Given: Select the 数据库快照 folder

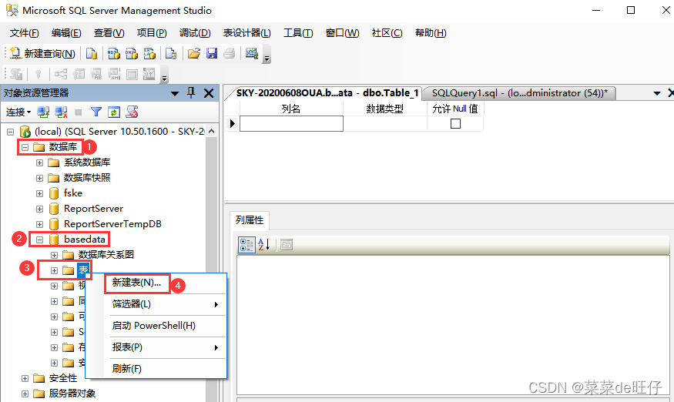Looking at the screenshot, I should pos(87,178).
